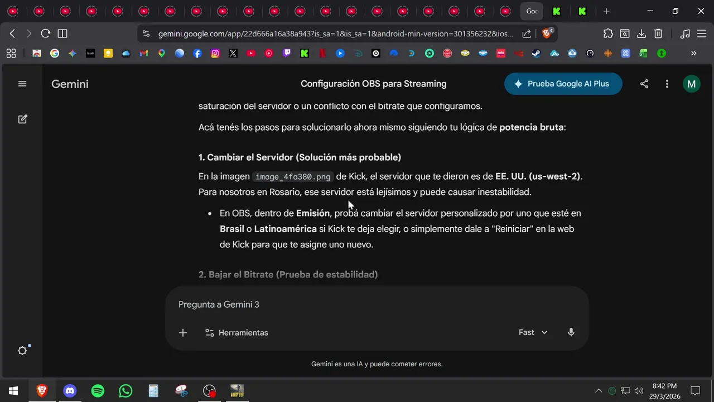Toggle the browser sidebar panel
The image size is (714, 402).
click(x=62, y=33)
